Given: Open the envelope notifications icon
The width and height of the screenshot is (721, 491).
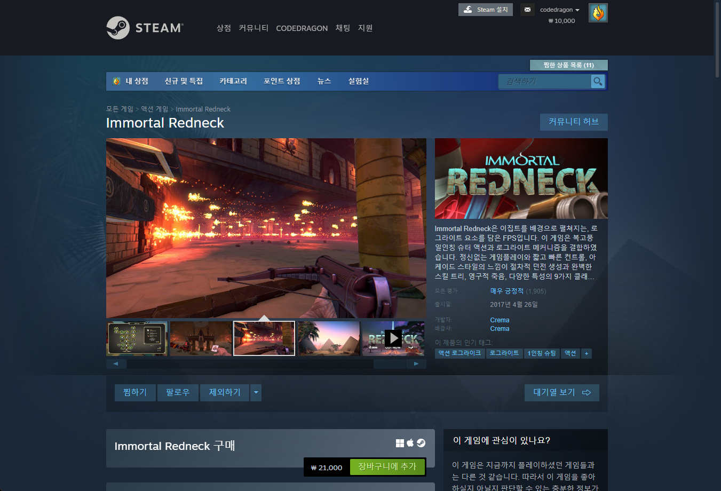Looking at the screenshot, I should pos(527,10).
